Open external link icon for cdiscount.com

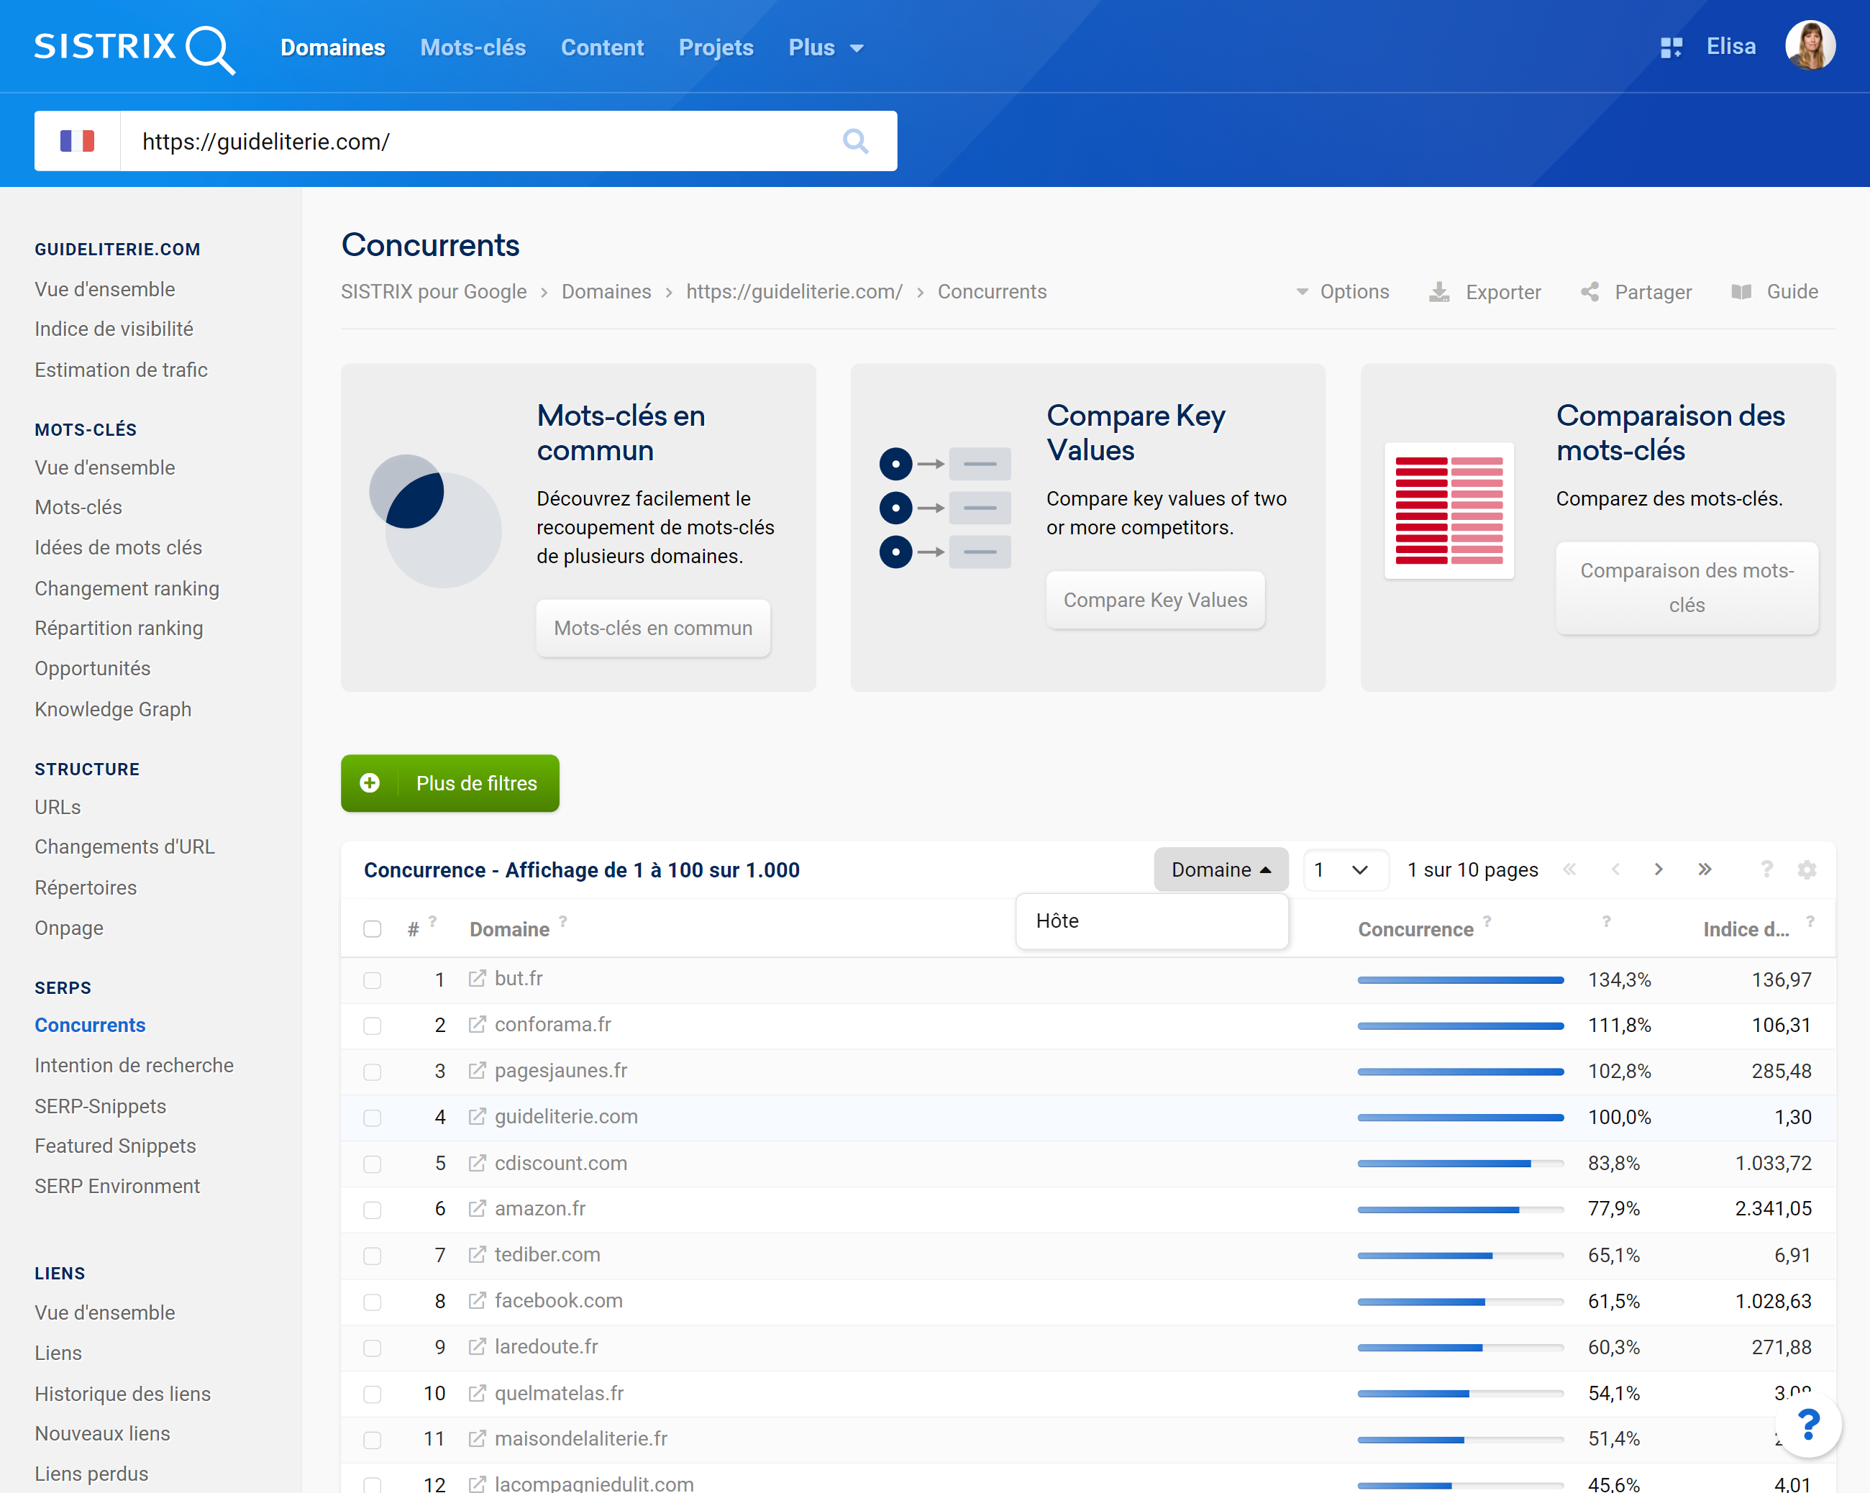[477, 1162]
